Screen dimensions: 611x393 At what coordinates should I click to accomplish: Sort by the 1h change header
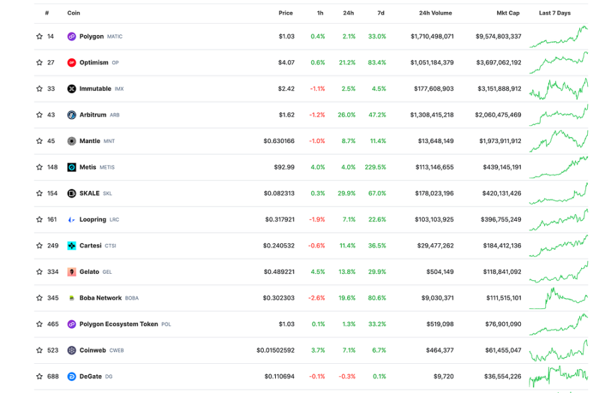[x=320, y=13]
